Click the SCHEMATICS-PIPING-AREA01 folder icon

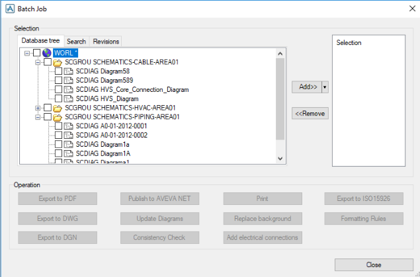coord(58,116)
